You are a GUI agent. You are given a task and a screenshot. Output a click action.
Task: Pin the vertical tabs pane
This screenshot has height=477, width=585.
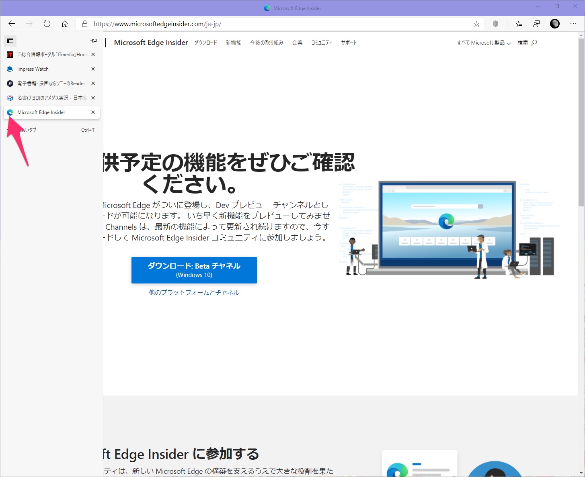click(94, 41)
